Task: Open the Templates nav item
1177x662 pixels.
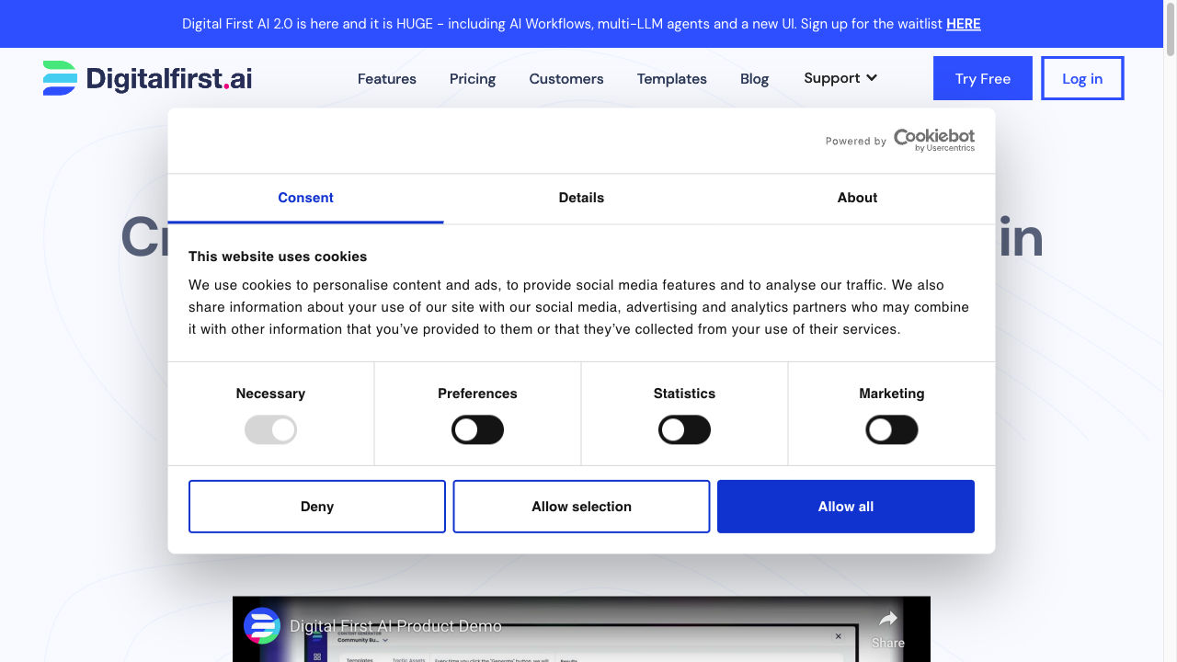Action: (x=672, y=79)
